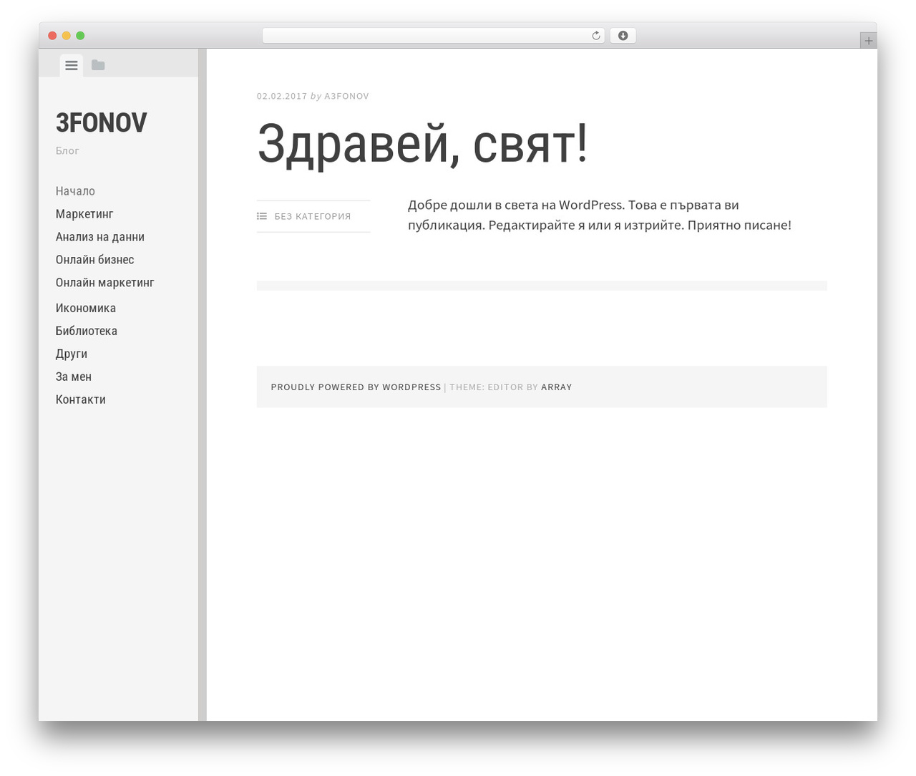Open the Здравей, свят! post title
The width and height of the screenshot is (916, 776).
[x=423, y=144]
